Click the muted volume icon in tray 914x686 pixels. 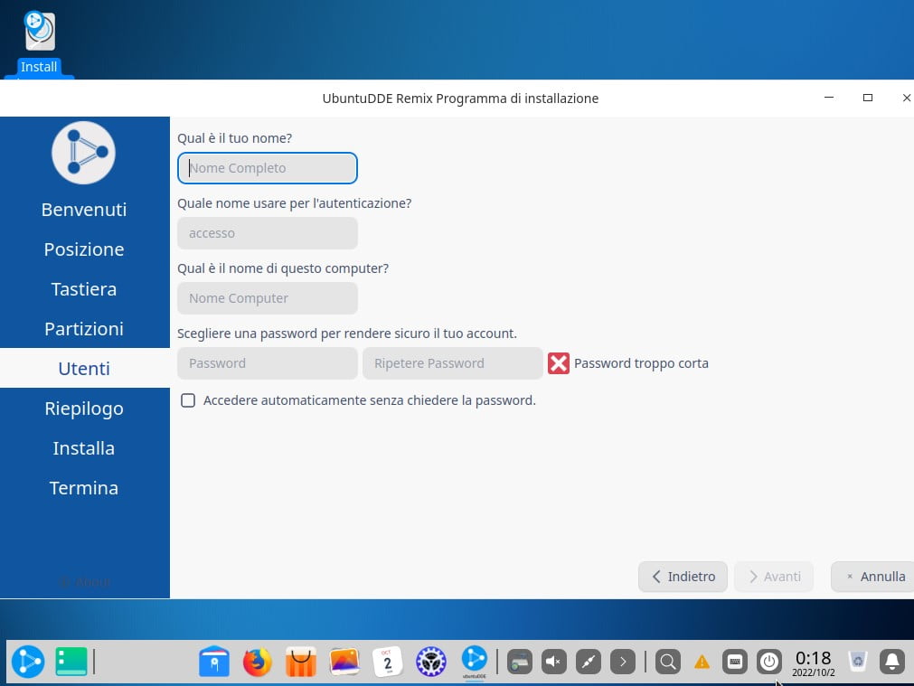[553, 663]
